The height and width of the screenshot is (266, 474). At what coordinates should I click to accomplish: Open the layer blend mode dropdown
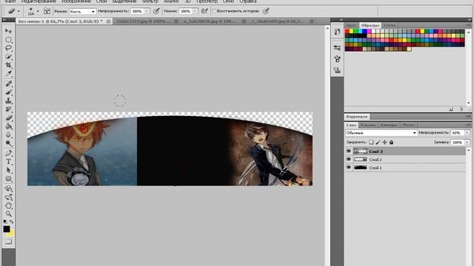[381, 133]
